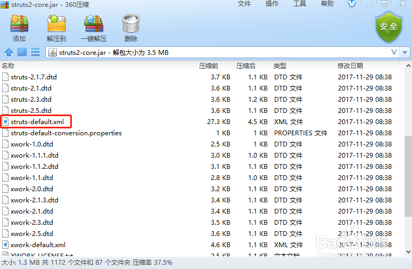Screen dimensions: 412x269
Task: Select the xwork-default.xml file name
Action: (38, 245)
